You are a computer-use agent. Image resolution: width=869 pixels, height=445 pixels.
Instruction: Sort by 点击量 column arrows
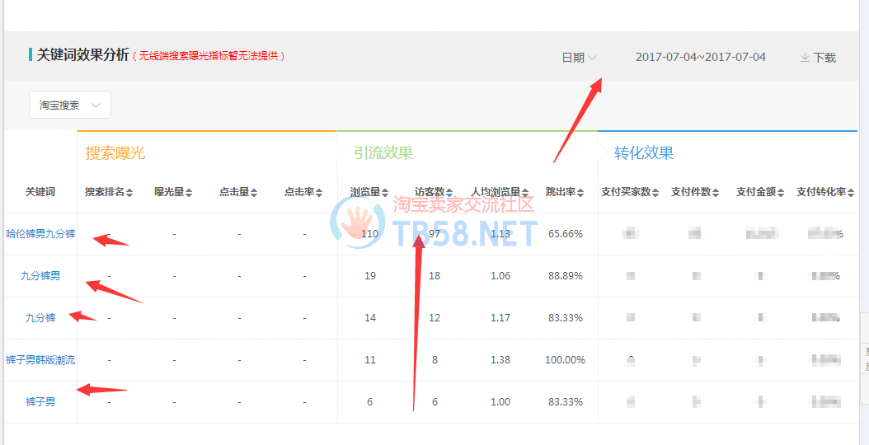pos(254,193)
